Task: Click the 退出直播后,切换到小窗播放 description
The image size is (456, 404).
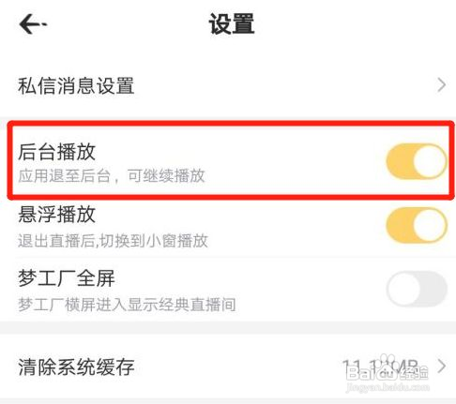Action: pos(113,241)
